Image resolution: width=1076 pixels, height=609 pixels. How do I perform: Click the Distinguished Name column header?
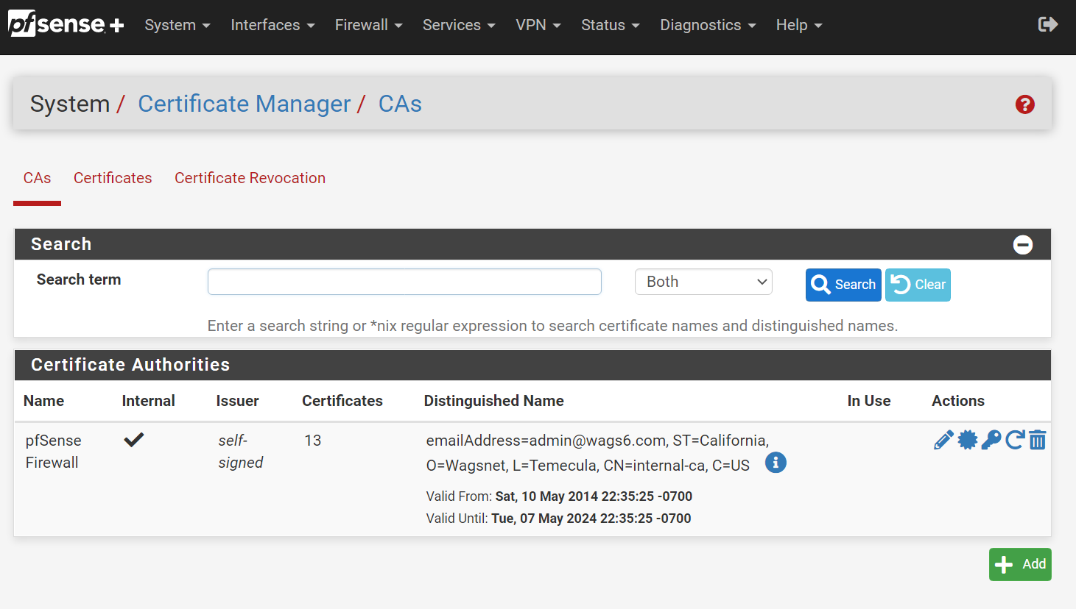point(493,401)
